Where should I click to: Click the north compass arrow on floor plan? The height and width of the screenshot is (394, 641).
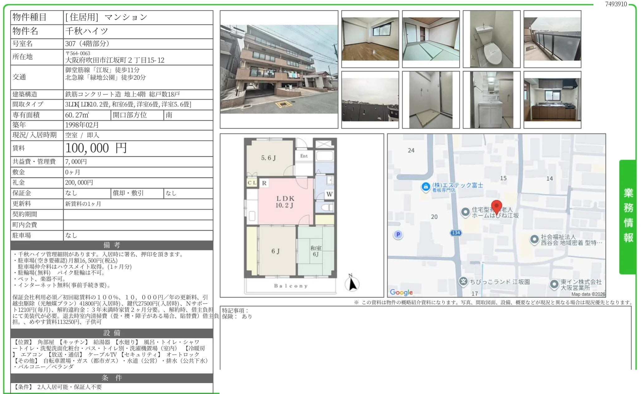coord(352,283)
